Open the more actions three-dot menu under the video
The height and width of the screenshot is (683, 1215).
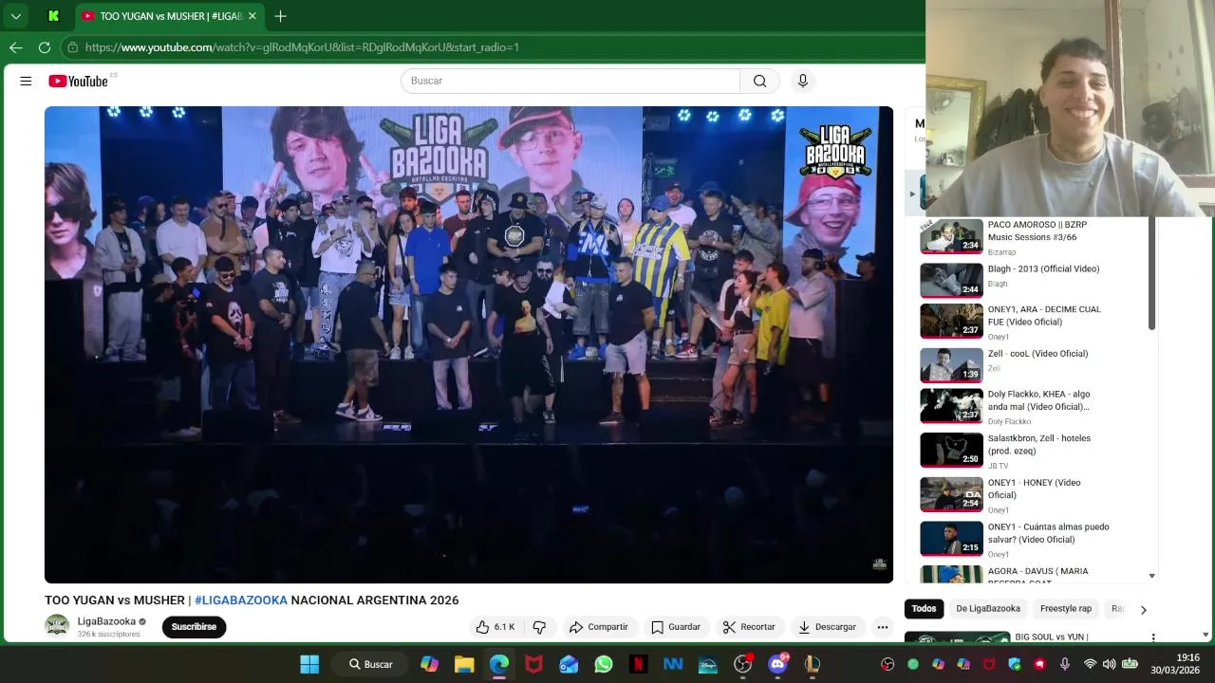(x=883, y=627)
